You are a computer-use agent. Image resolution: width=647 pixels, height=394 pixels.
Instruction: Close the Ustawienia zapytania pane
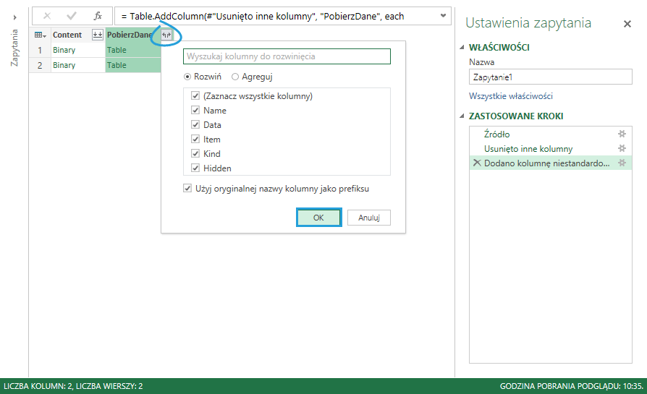pos(627,24)
